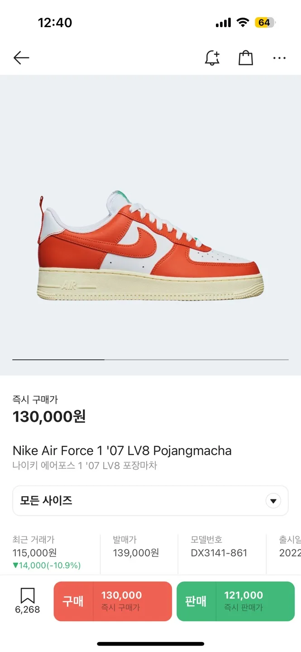Expand the 모든 사이즈 size dropdown arrow
The image size is (301, 652).
click(x=273, y=501)
